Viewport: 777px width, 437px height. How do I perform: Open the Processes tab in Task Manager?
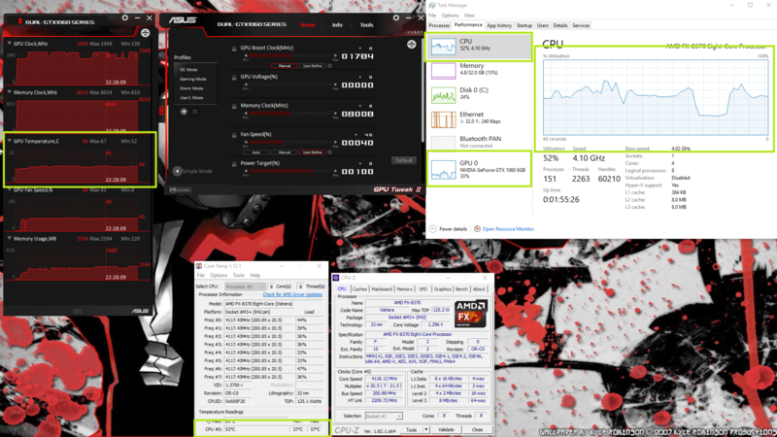click(x=439, y=25)
